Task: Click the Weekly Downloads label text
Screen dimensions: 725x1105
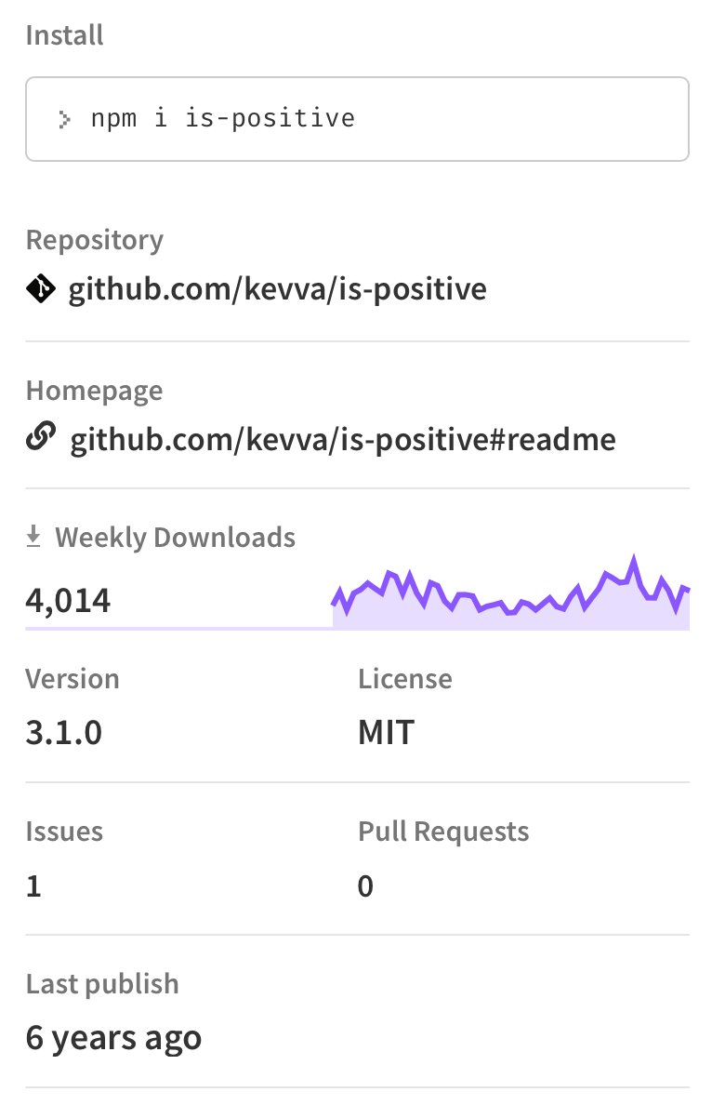Action: click(176, 537)
